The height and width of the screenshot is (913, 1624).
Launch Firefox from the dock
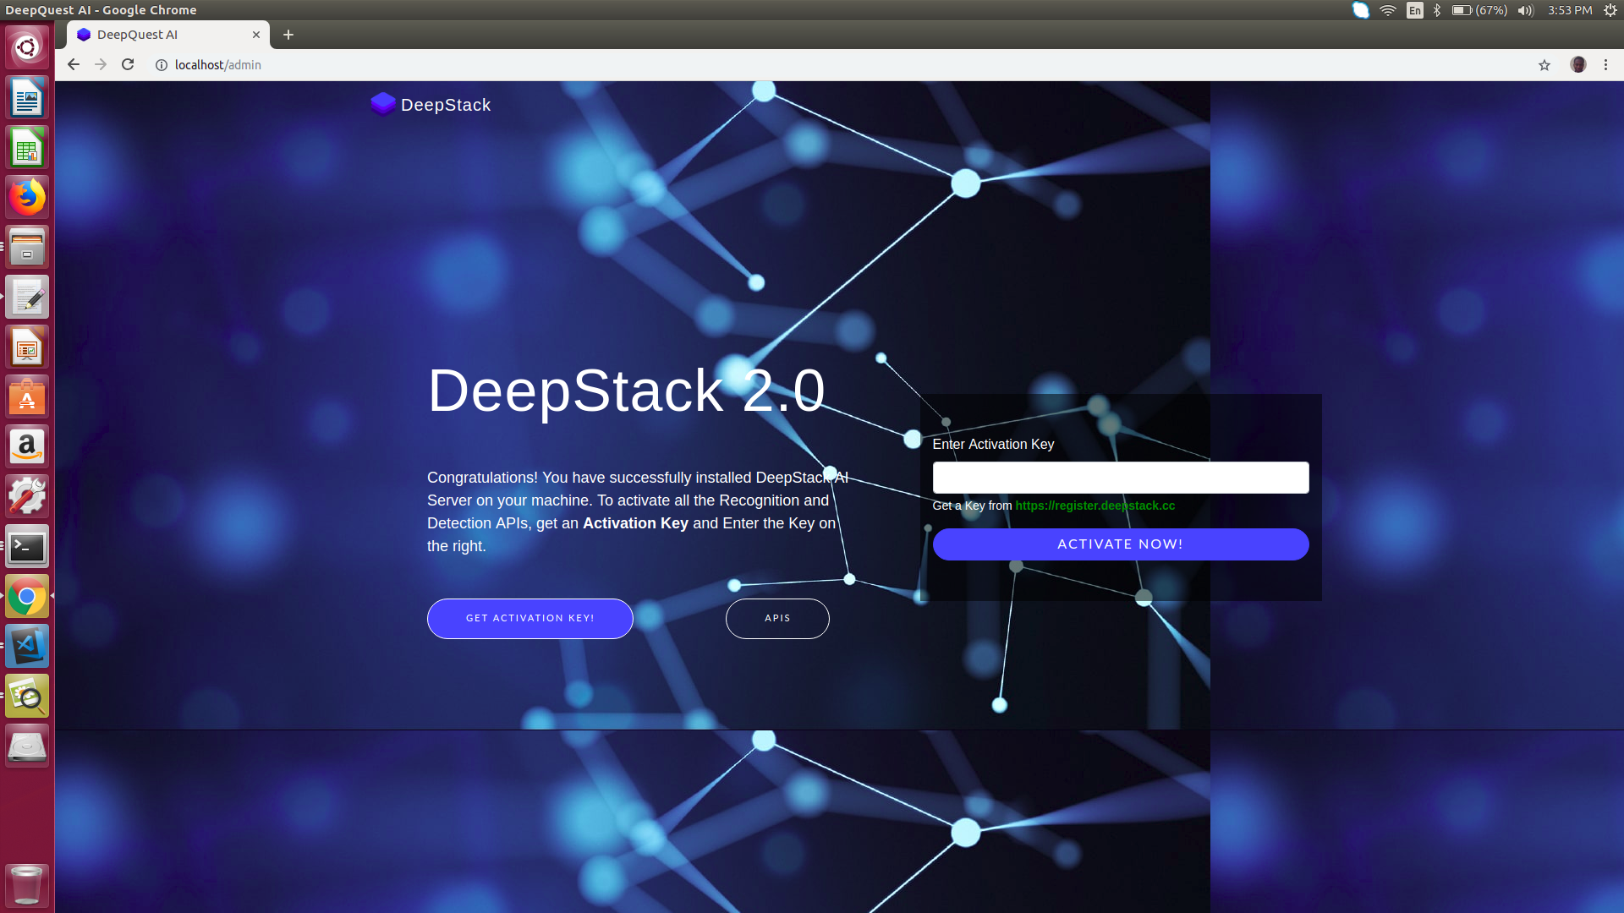pyautogui.click(x=27, y=196)
